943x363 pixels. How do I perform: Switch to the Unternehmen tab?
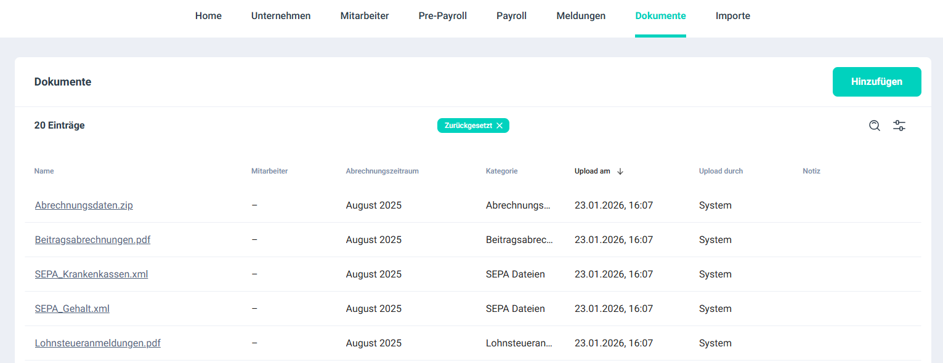coord(281,16)
